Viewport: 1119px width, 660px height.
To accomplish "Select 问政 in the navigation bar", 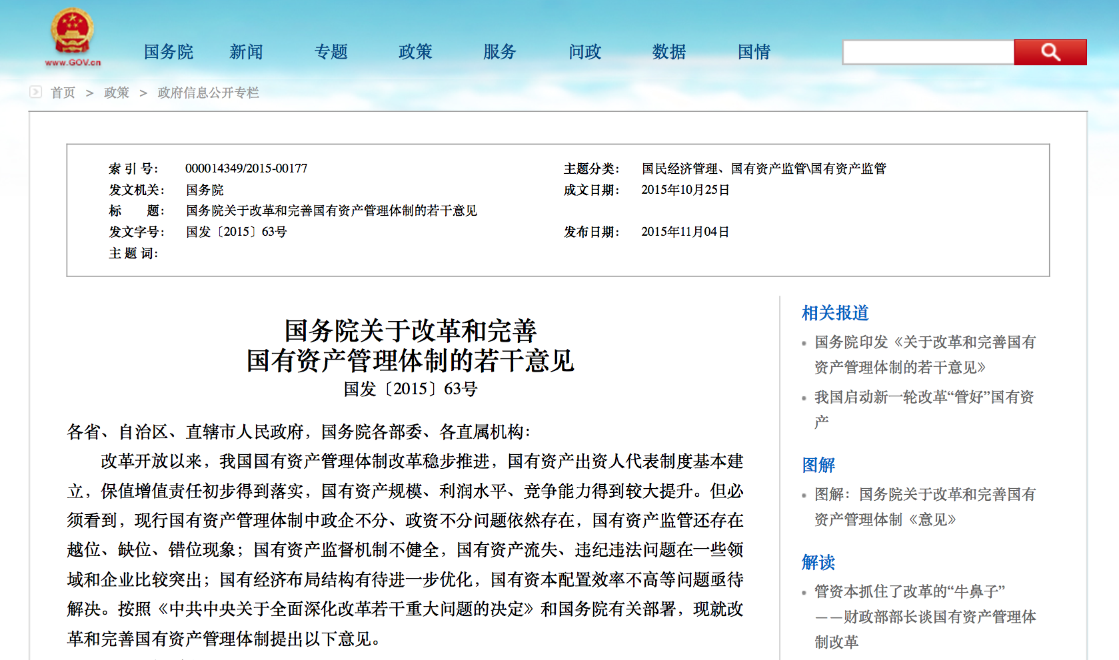I will click(584, 52).
